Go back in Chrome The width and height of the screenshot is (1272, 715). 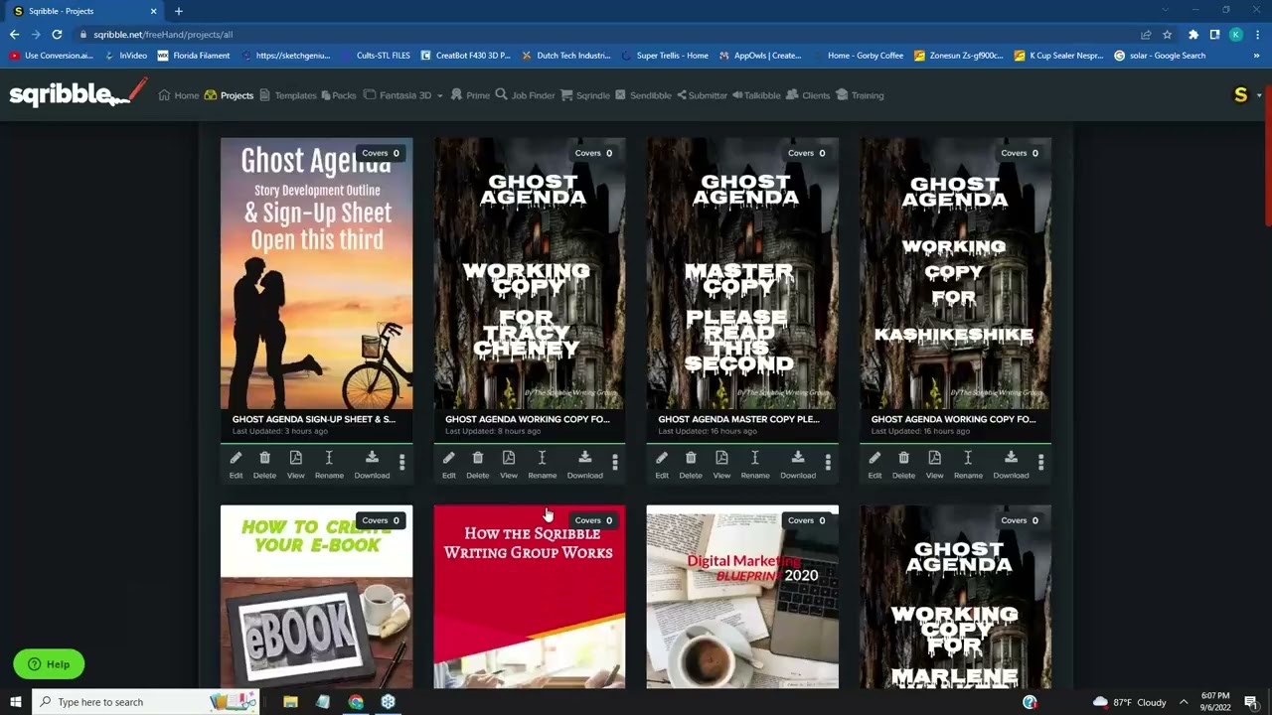(14, 34)
